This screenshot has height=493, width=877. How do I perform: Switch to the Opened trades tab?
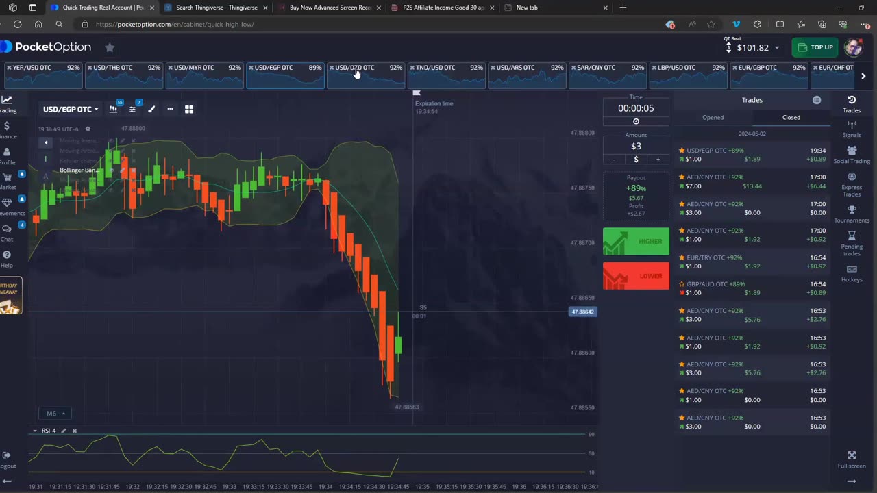tap(713, 117)
